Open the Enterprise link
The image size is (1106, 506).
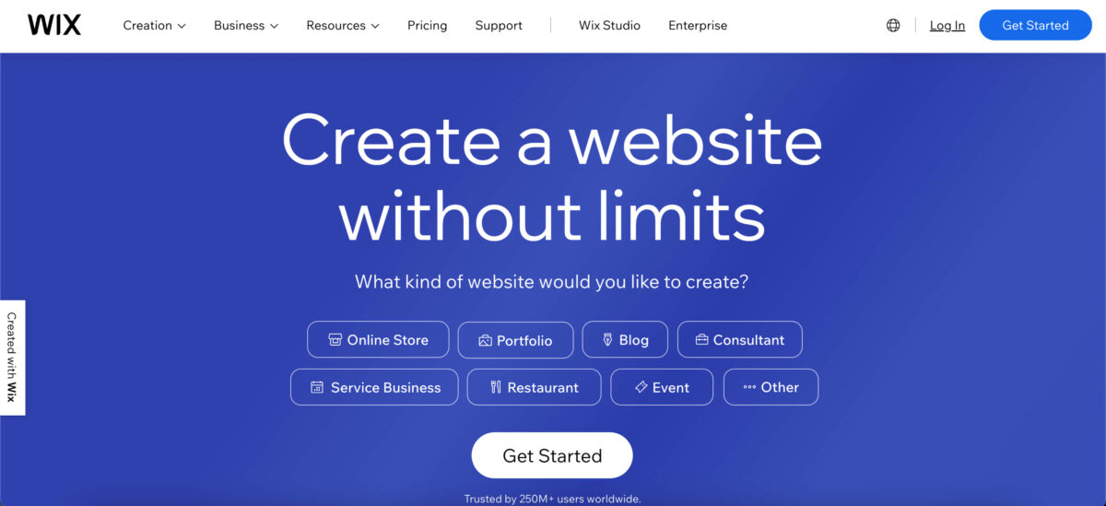point(698,26)
